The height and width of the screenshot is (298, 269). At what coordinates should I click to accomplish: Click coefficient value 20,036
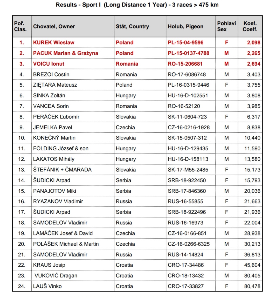[x=252, y=191]
